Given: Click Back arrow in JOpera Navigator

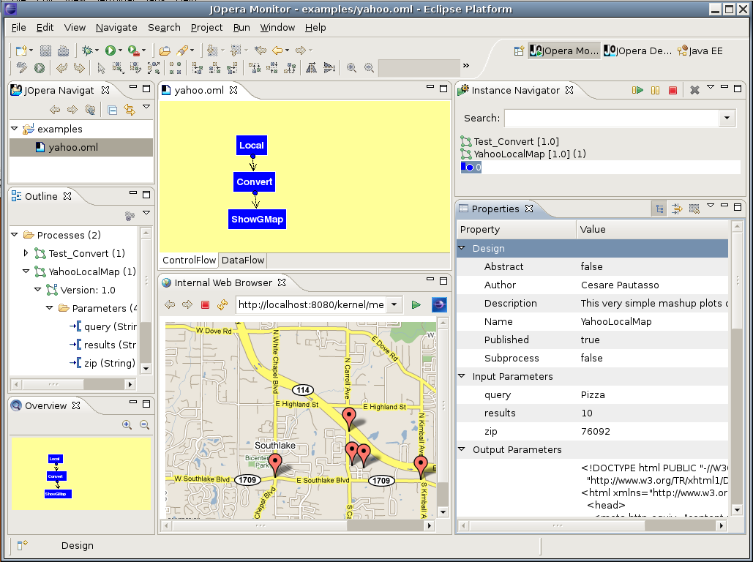Looking at the screenshot, I should (55, 110).
